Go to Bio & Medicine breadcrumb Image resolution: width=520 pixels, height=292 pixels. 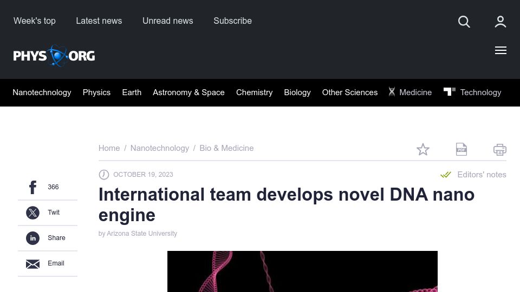point(226,148)
